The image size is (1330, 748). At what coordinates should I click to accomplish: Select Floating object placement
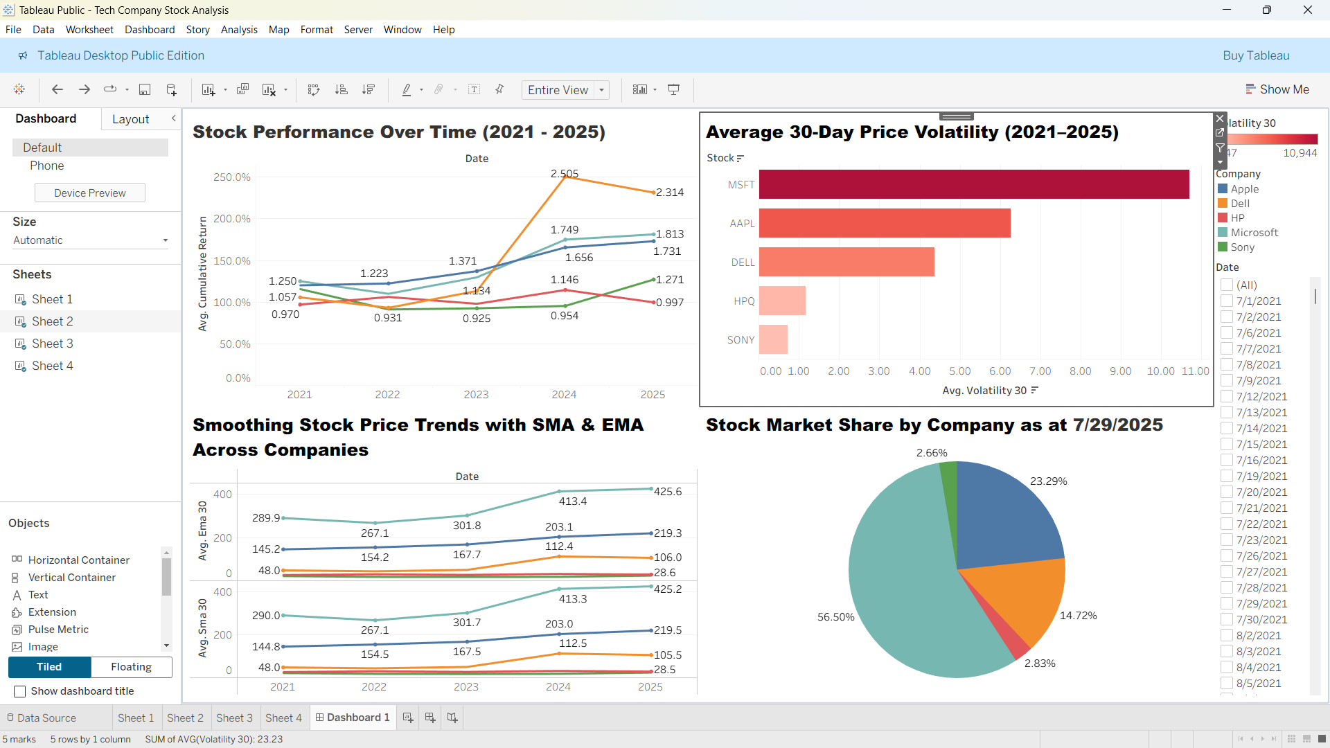coord(132,667)
